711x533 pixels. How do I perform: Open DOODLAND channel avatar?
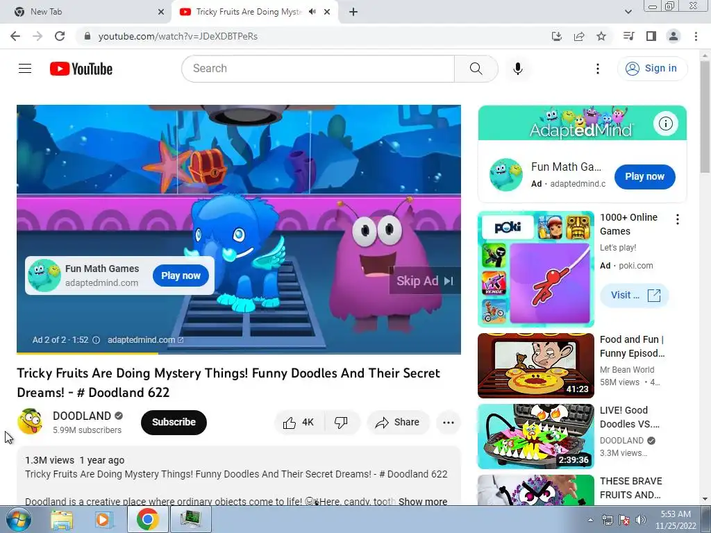click(x=30, y=421)
